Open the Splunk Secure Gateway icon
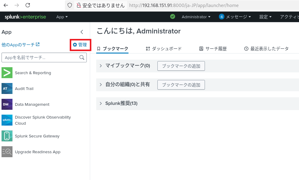This screenshot has height=180, width=299. coord(7,136)
